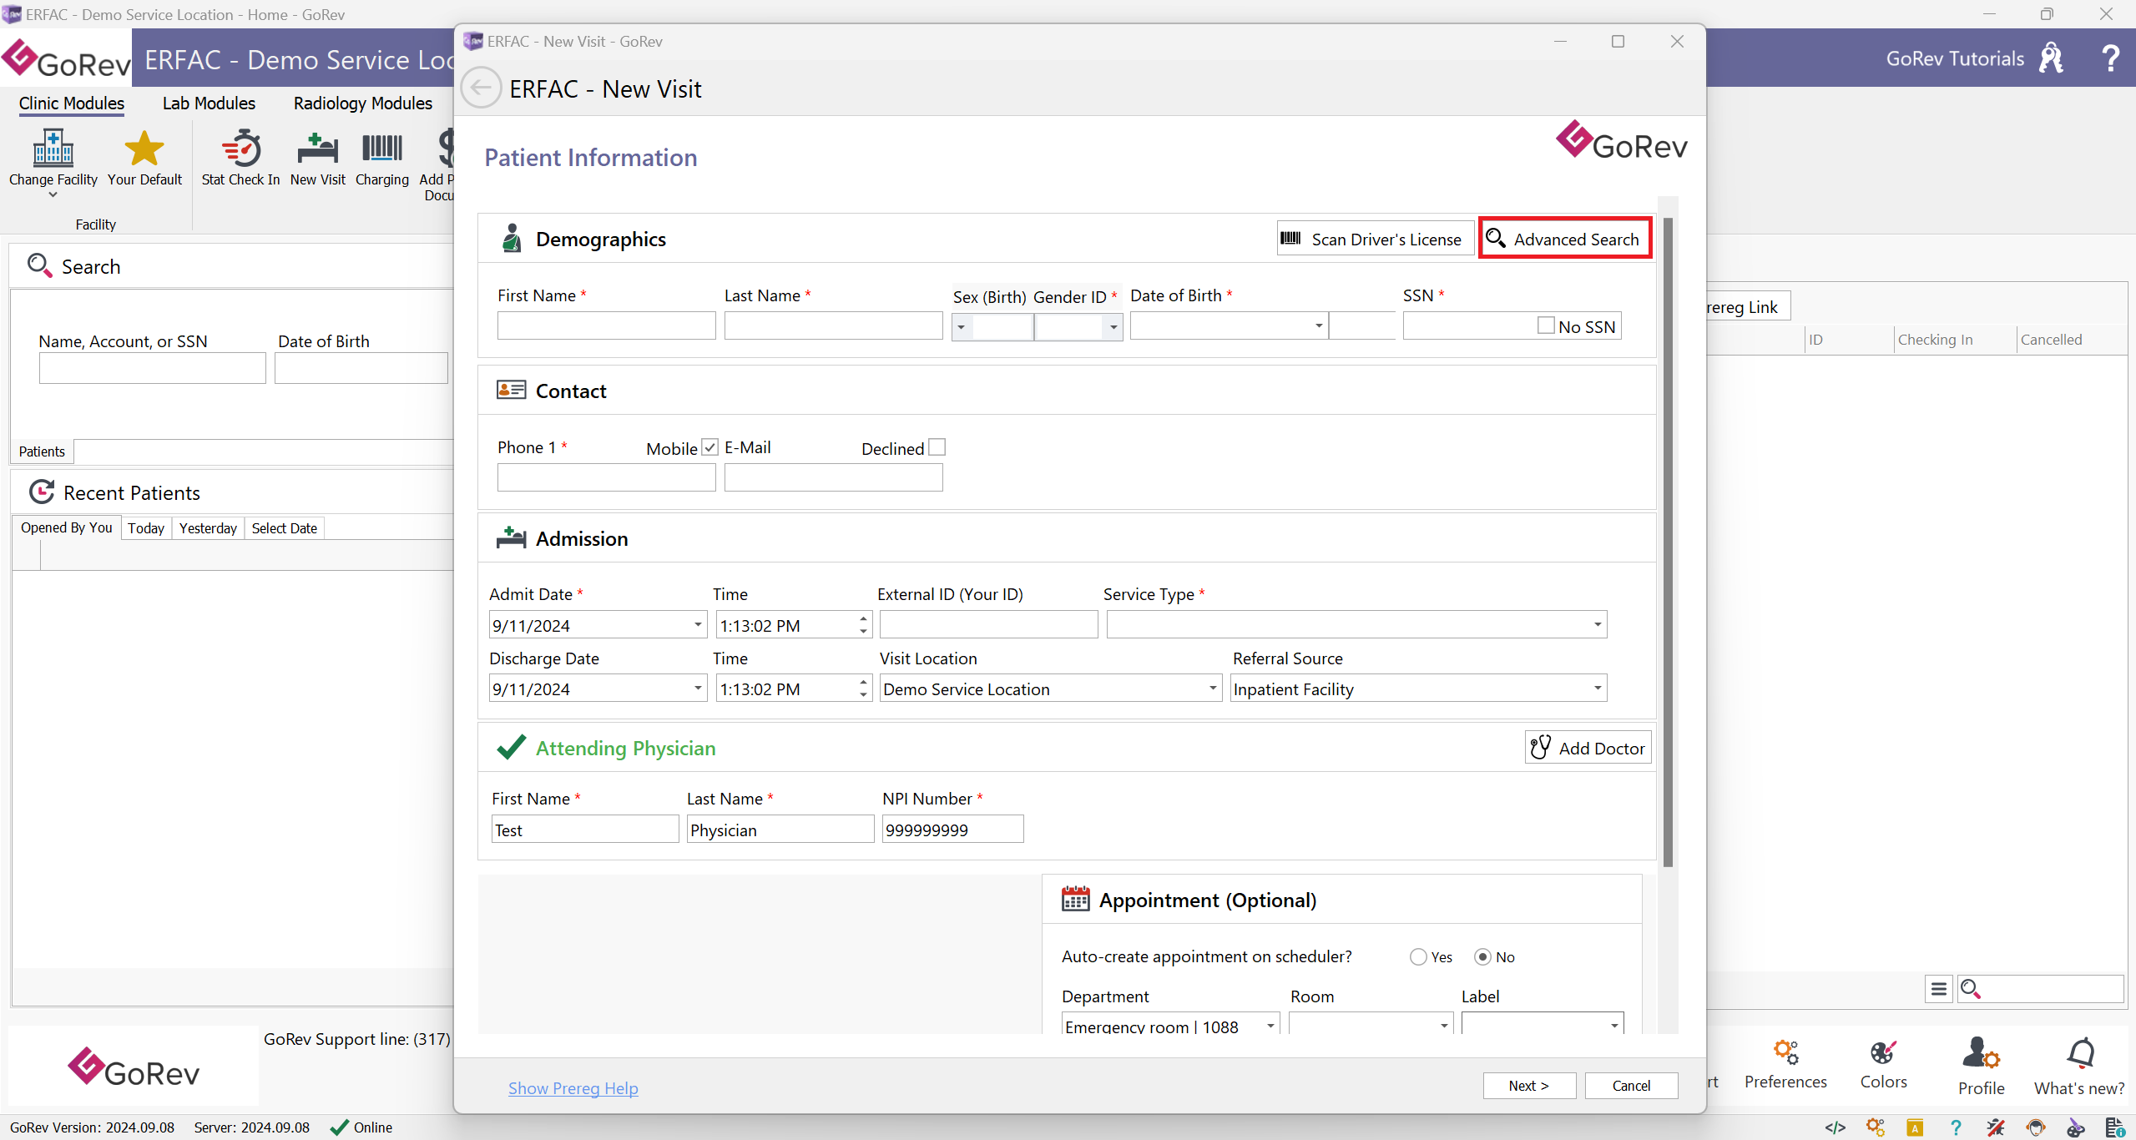Expand the Service Type dropdown

click(1598, 624)
